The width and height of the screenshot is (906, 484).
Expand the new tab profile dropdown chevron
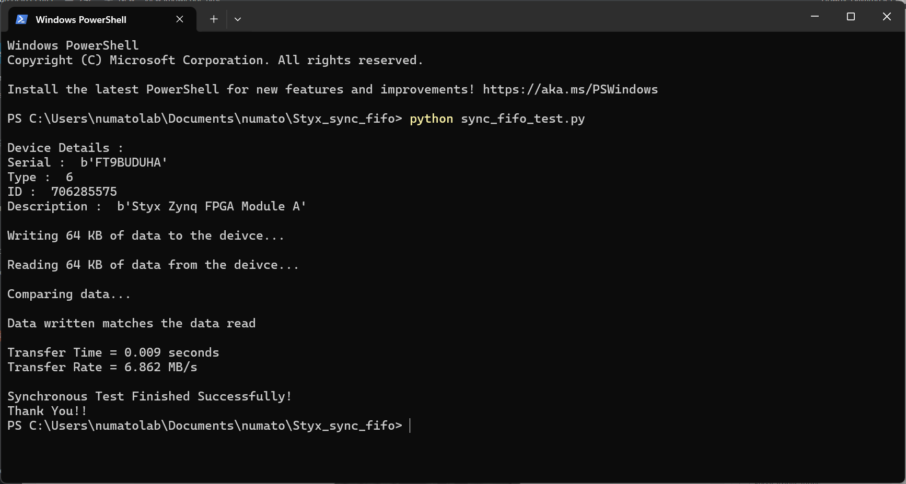(238, 19)
